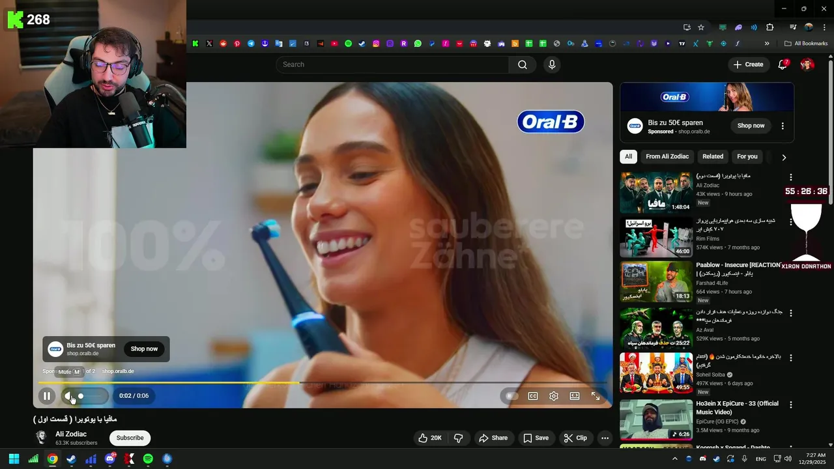Open the All Bookmarks folder
834x469 pixels.
(806, 44)
